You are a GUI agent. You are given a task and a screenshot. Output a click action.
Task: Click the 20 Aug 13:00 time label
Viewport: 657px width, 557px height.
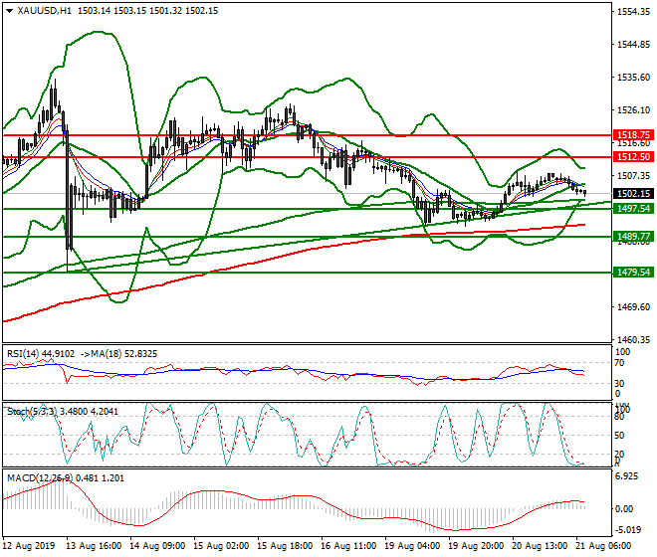click(540, 546)
